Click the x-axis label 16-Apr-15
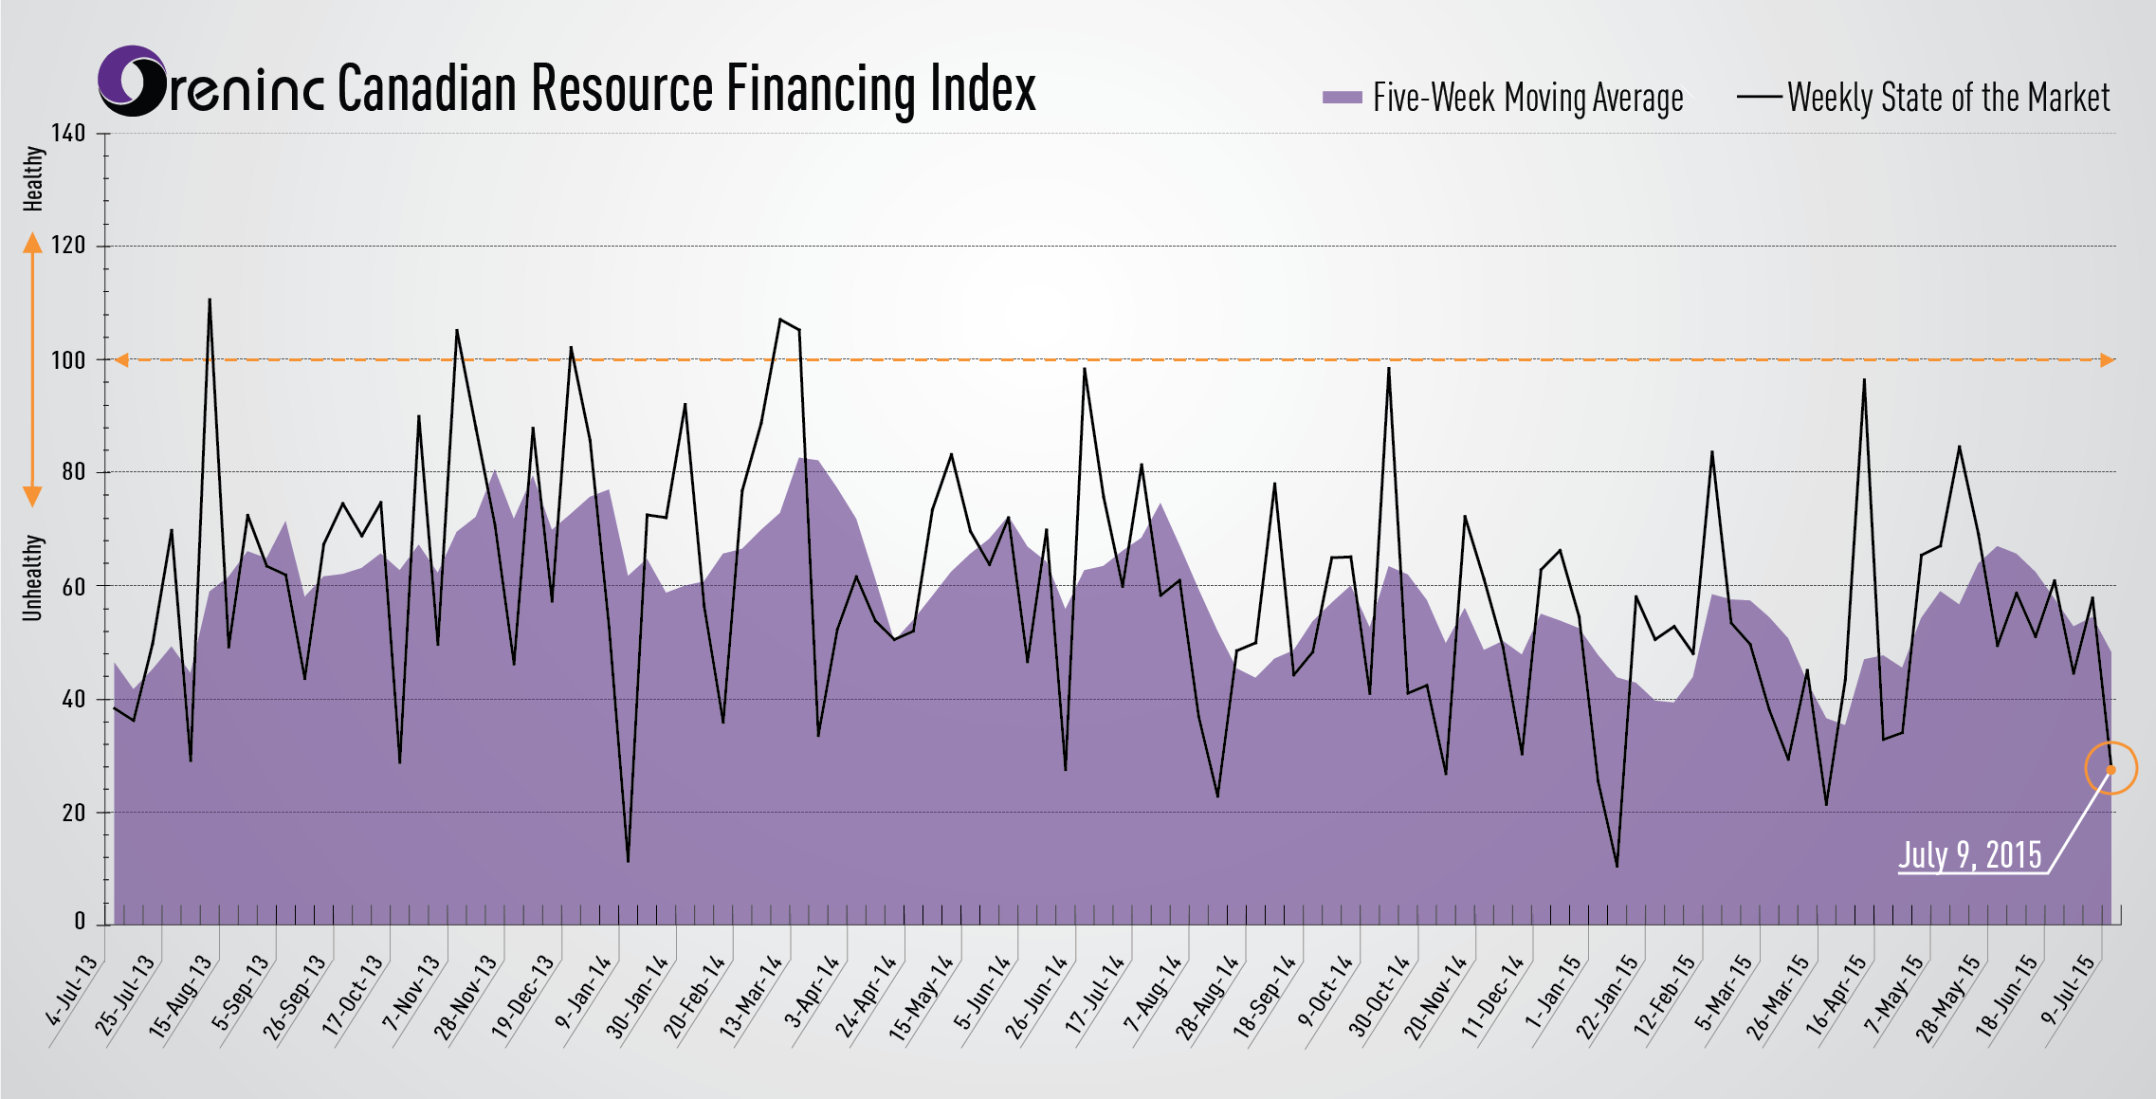 tap(1836, 995)
